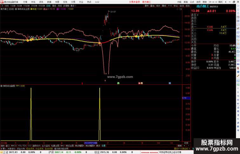Open the 功能 menu at top right
This screenshot has width=240, height=154.
coord(179,2)
